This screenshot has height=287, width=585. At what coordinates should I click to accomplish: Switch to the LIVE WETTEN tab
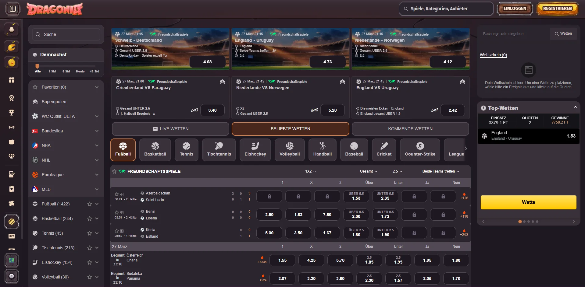[x=170, y=129]
